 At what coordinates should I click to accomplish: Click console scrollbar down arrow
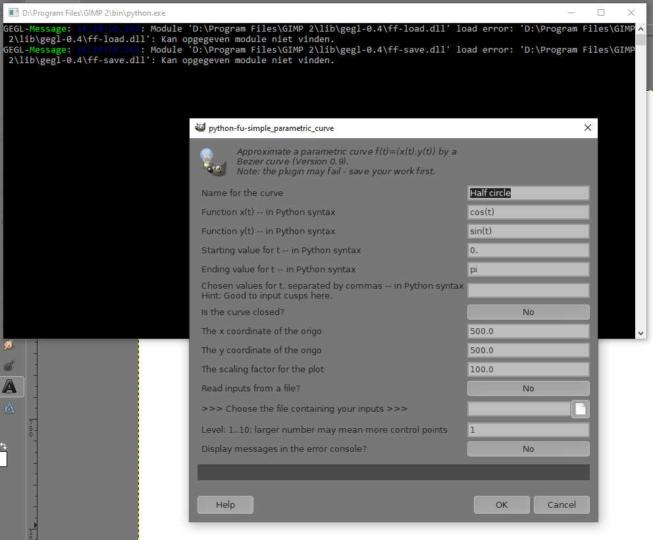(640, 333)
